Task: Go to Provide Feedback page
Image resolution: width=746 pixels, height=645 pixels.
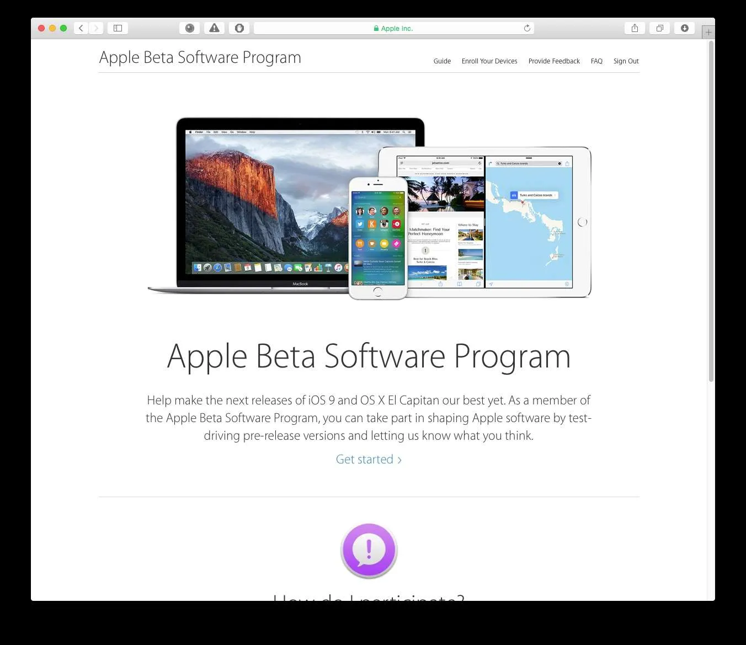Action: coord(554,61)
